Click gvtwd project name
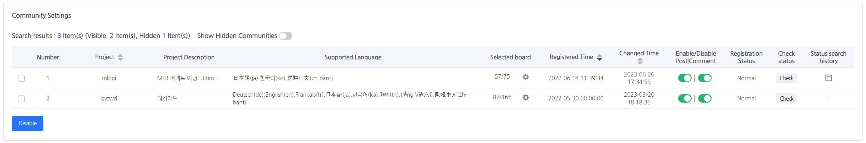This screenshot has height=143, width=866. [x=109, y=99]
